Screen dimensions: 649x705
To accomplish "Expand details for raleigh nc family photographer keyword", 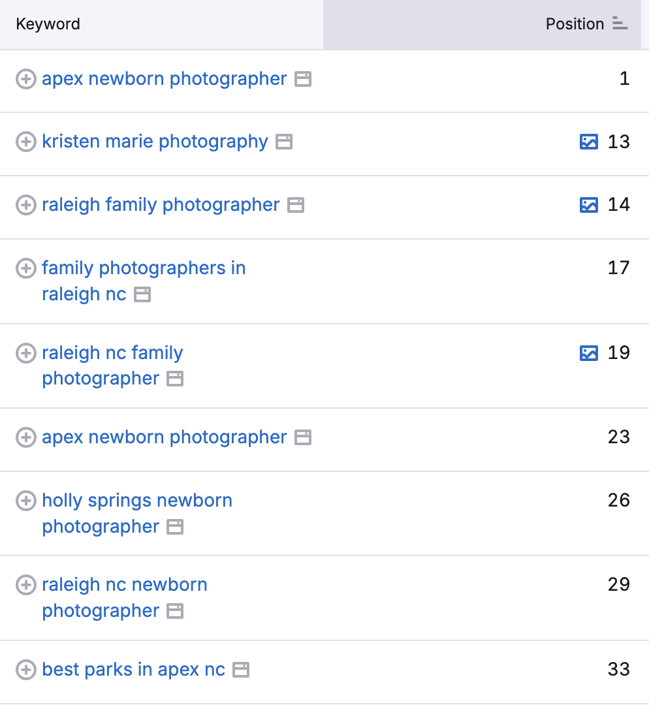I will coord(26,352).
